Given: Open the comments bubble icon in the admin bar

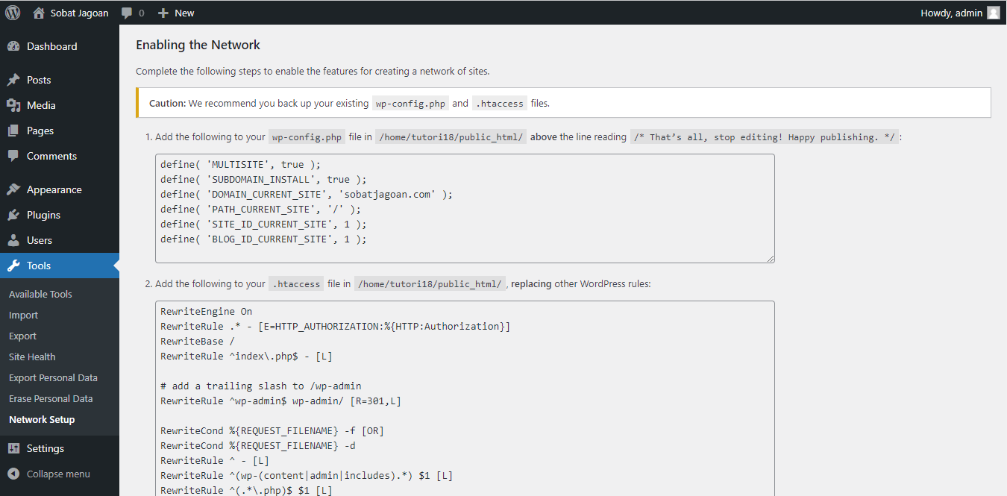Looking at the screenshot, I should pyautogui.click(x=128, y=13).
